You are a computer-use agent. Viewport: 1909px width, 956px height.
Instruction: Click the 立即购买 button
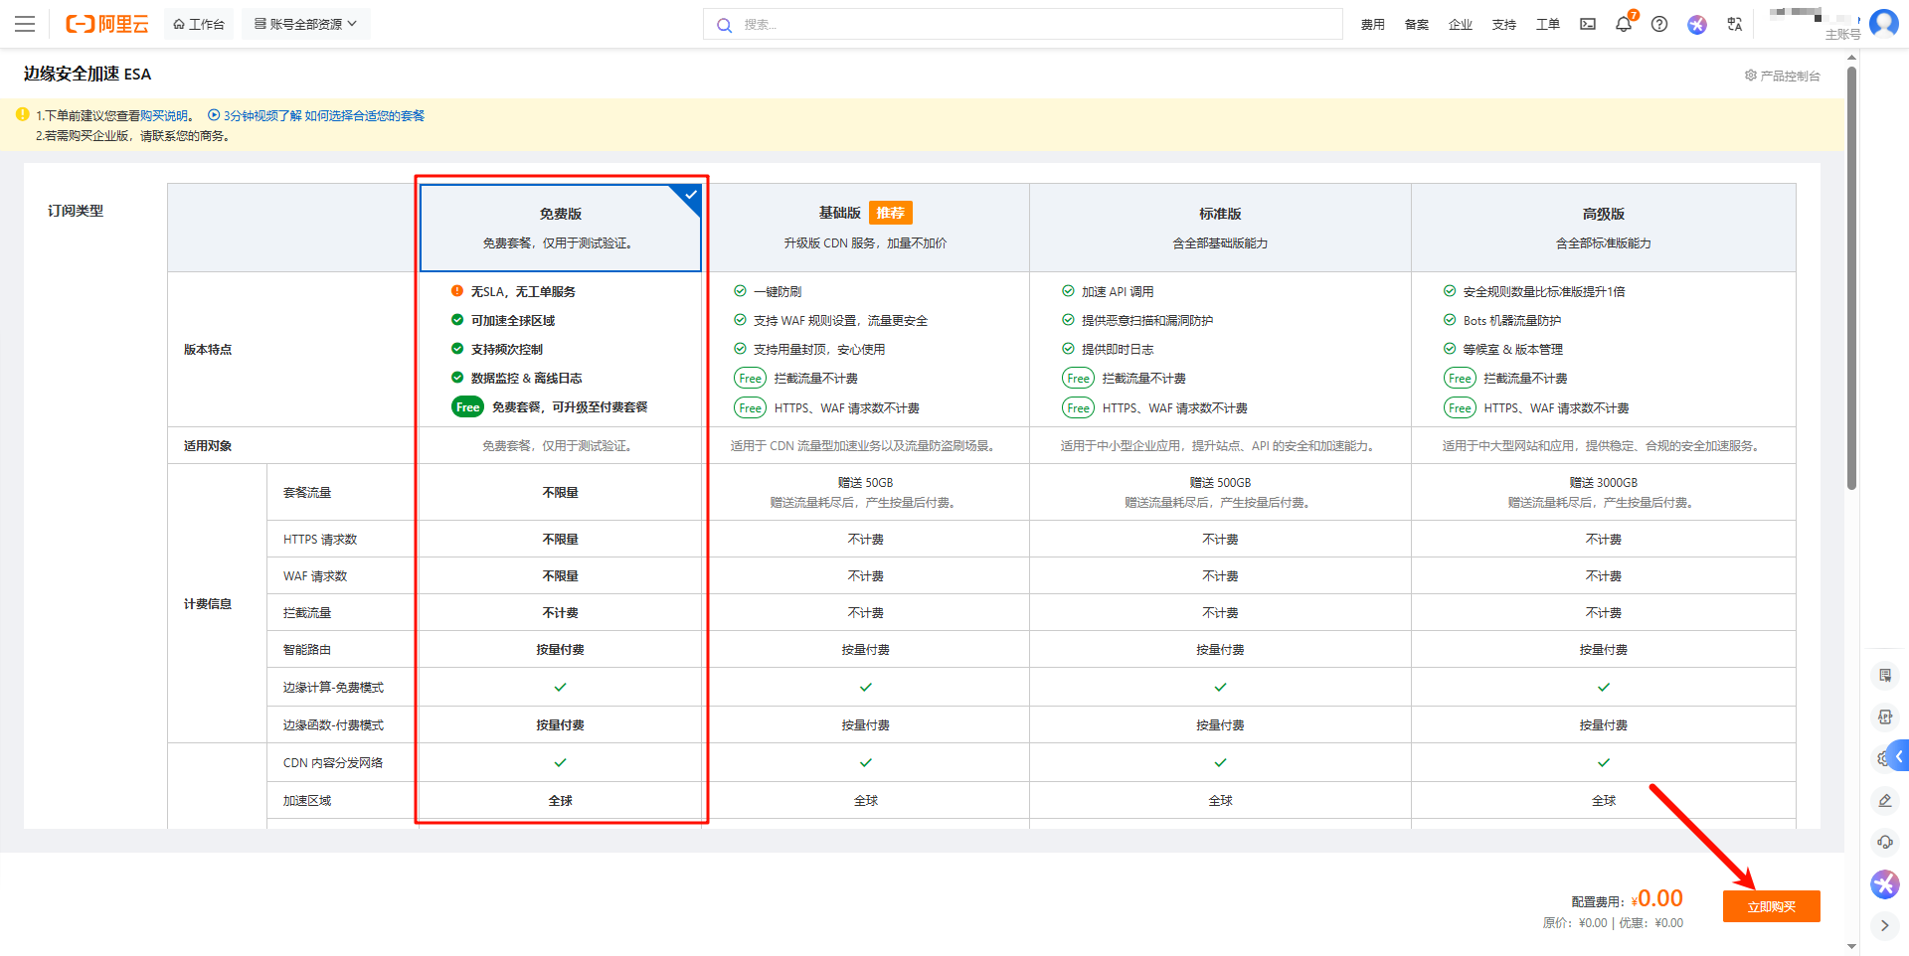(x=1771, y=906)
